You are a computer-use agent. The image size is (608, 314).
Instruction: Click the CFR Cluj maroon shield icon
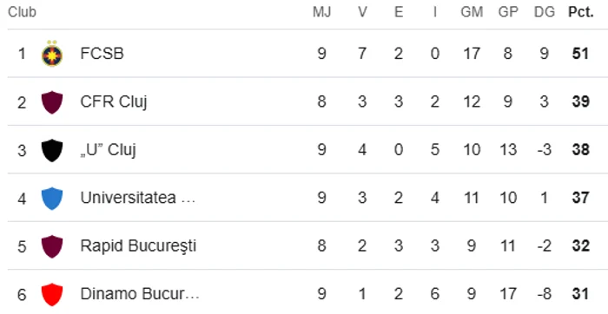point(52,102)
